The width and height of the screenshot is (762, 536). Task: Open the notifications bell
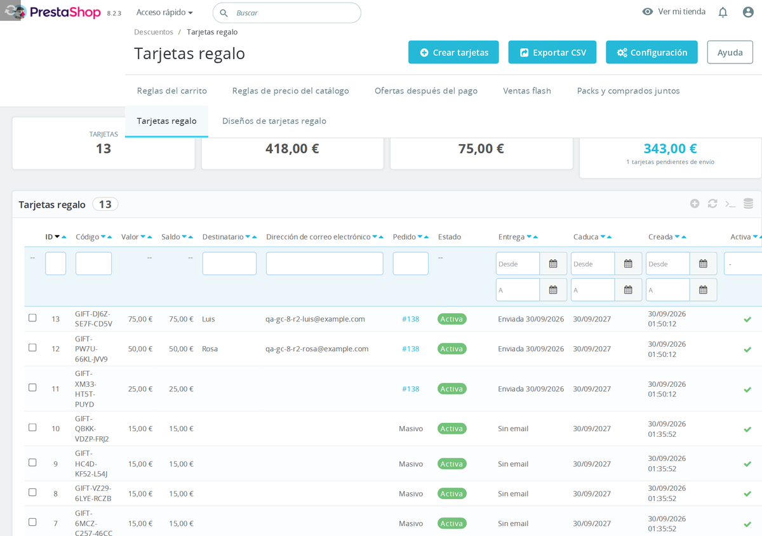tap(723, 12)
